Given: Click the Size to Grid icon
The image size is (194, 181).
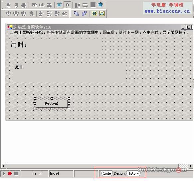Looking at the screenshot, I should pyautogui.click(x=100, y=5).
